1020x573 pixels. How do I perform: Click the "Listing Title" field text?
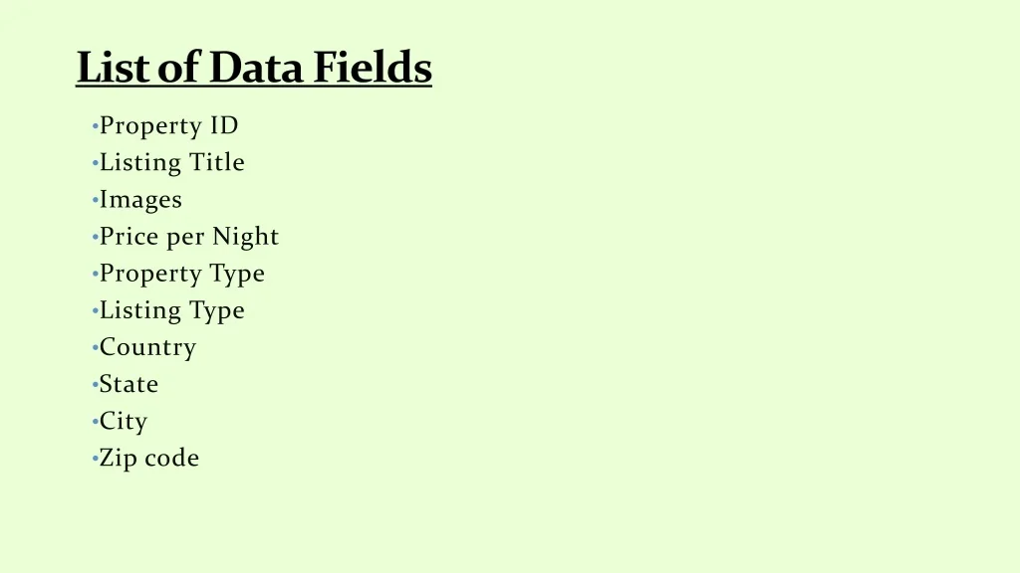[x=171, y=163]
